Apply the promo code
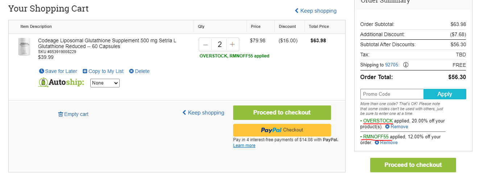488x173 pixels. pos(445,94)
